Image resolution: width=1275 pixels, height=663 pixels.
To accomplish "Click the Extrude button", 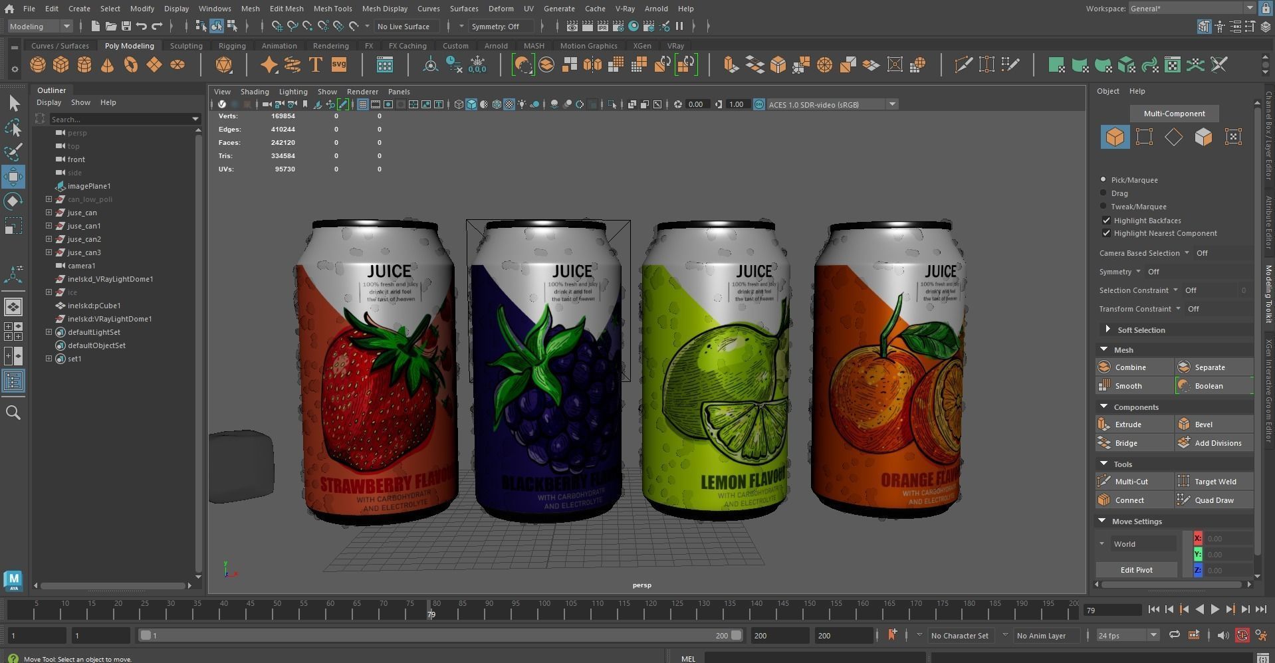I will (1134, 425).
